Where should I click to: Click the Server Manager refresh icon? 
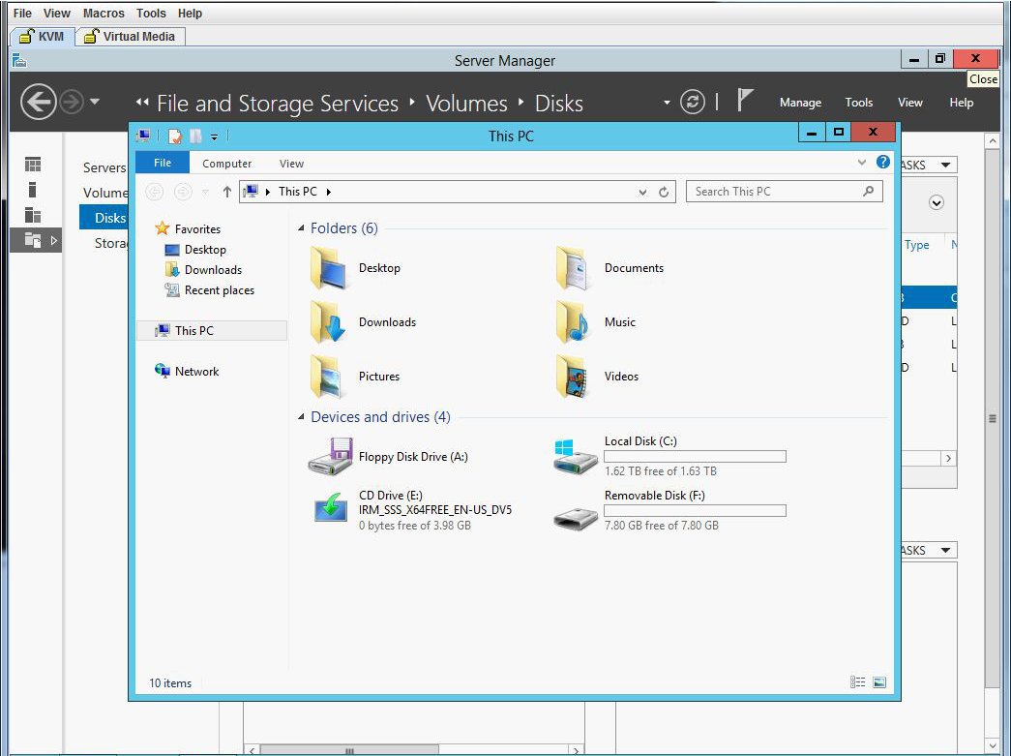pyautogui.click(x=693, y=103)
